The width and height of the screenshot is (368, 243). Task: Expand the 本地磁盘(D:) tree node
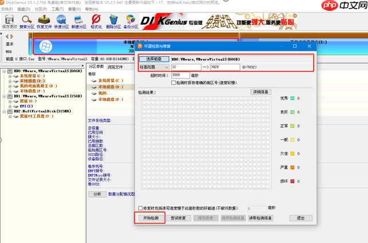(x=10, y=81)
